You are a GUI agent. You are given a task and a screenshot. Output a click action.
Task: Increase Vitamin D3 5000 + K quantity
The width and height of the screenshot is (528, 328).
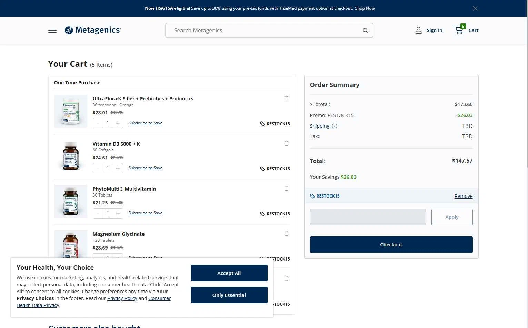click(118, 168)
